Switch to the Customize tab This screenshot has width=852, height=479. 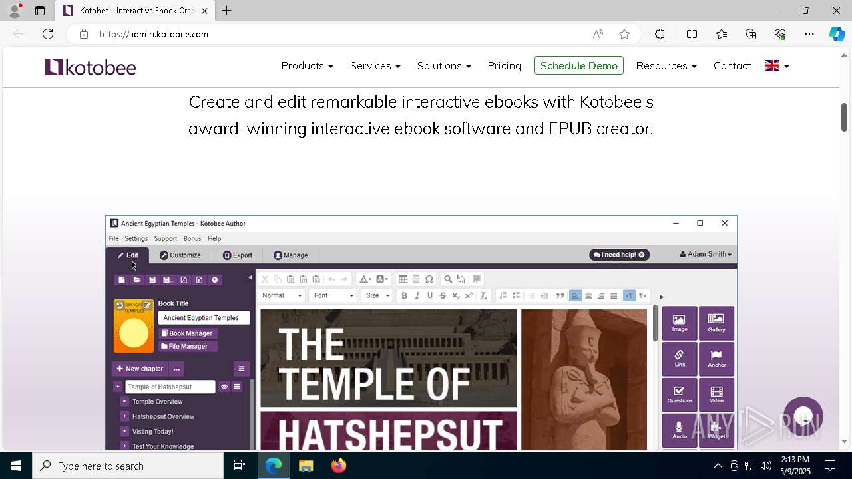click(180, 255)
